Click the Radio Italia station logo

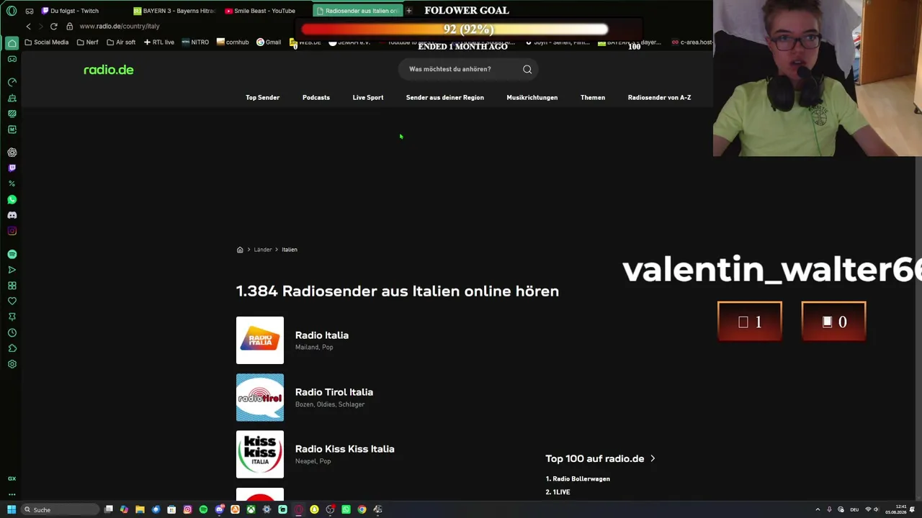coord(260,340)
